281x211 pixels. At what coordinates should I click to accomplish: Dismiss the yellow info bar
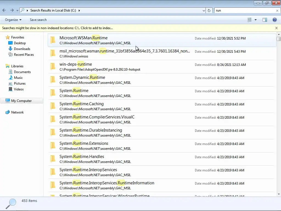pos(276,28)
